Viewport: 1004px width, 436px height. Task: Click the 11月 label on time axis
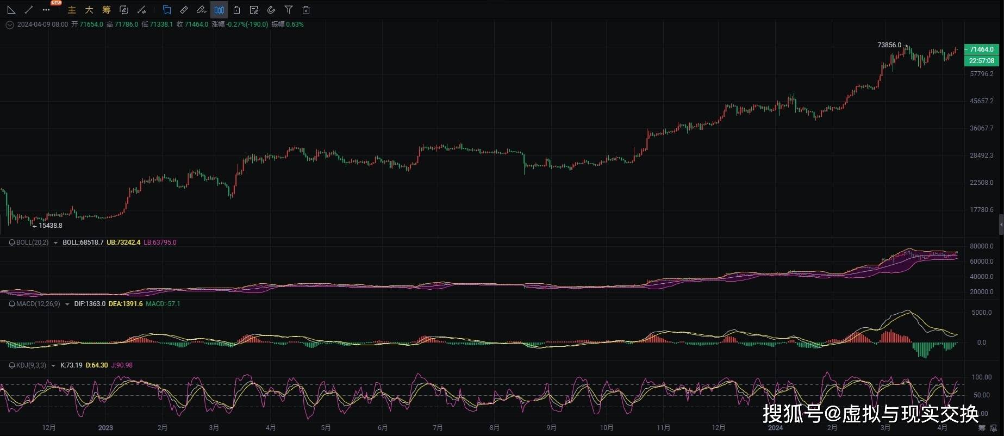pos(663,428)
